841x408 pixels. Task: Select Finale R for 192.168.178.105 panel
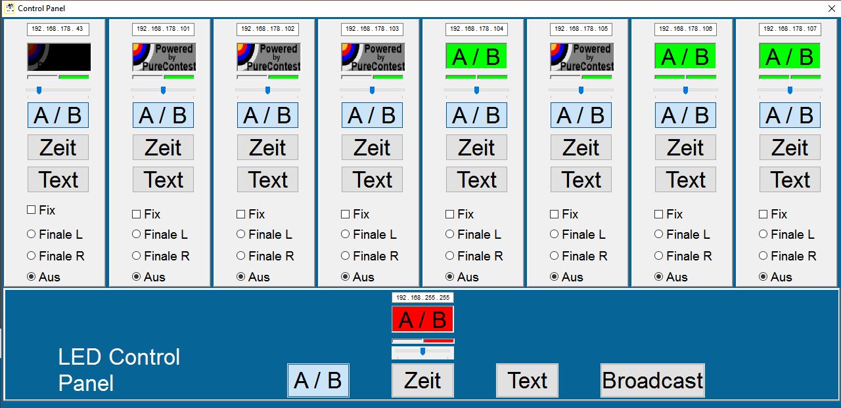(x=554, y=256)
